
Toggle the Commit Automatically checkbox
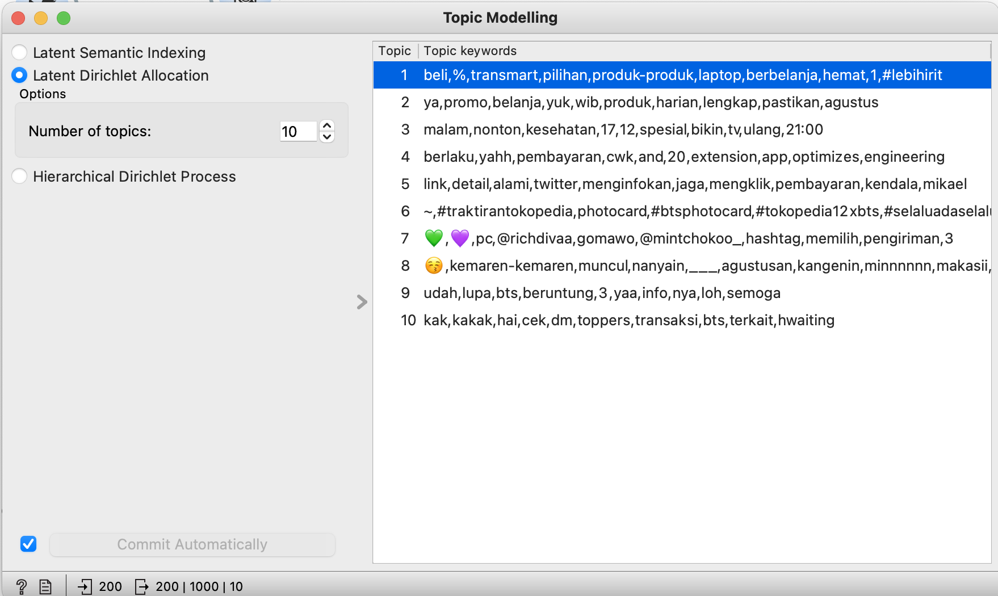click(28, 544)
